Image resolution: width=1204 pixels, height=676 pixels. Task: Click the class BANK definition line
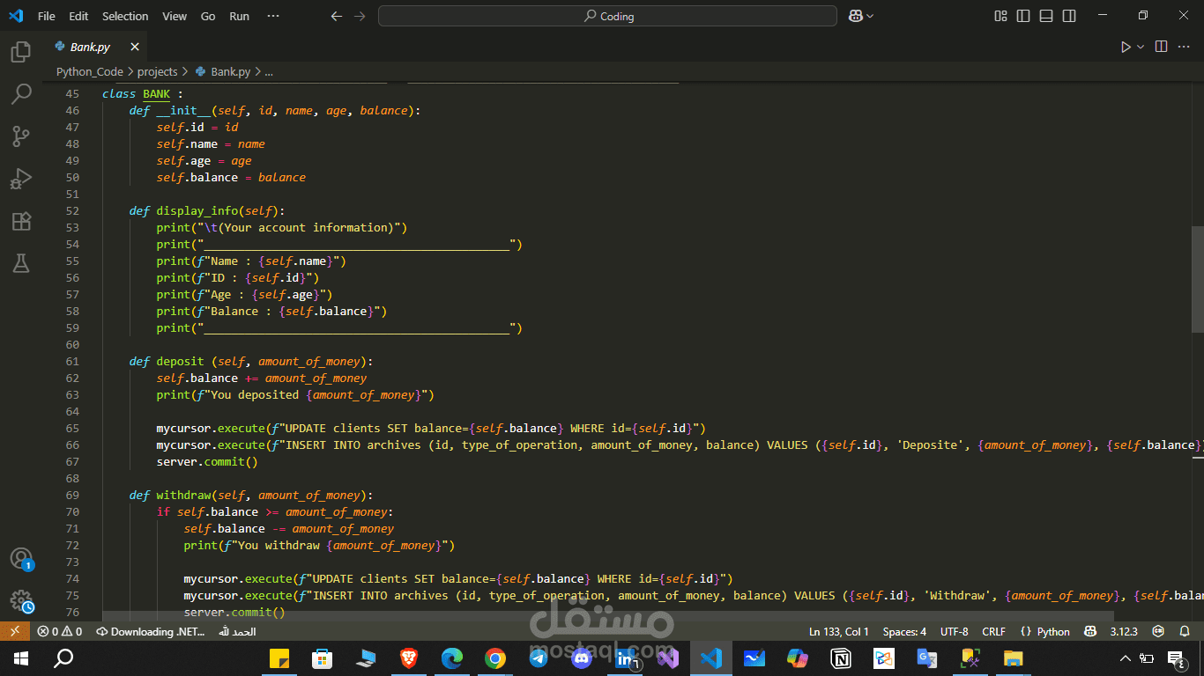(143, 94)
